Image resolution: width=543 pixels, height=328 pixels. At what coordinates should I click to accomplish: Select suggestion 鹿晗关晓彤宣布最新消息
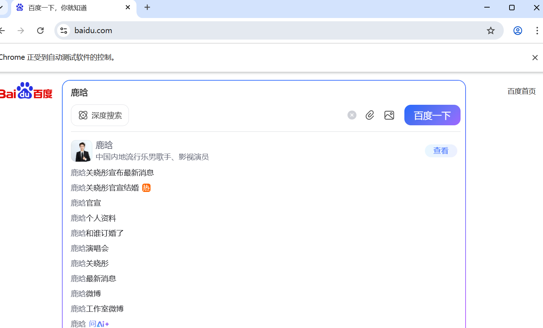[112, 173]
